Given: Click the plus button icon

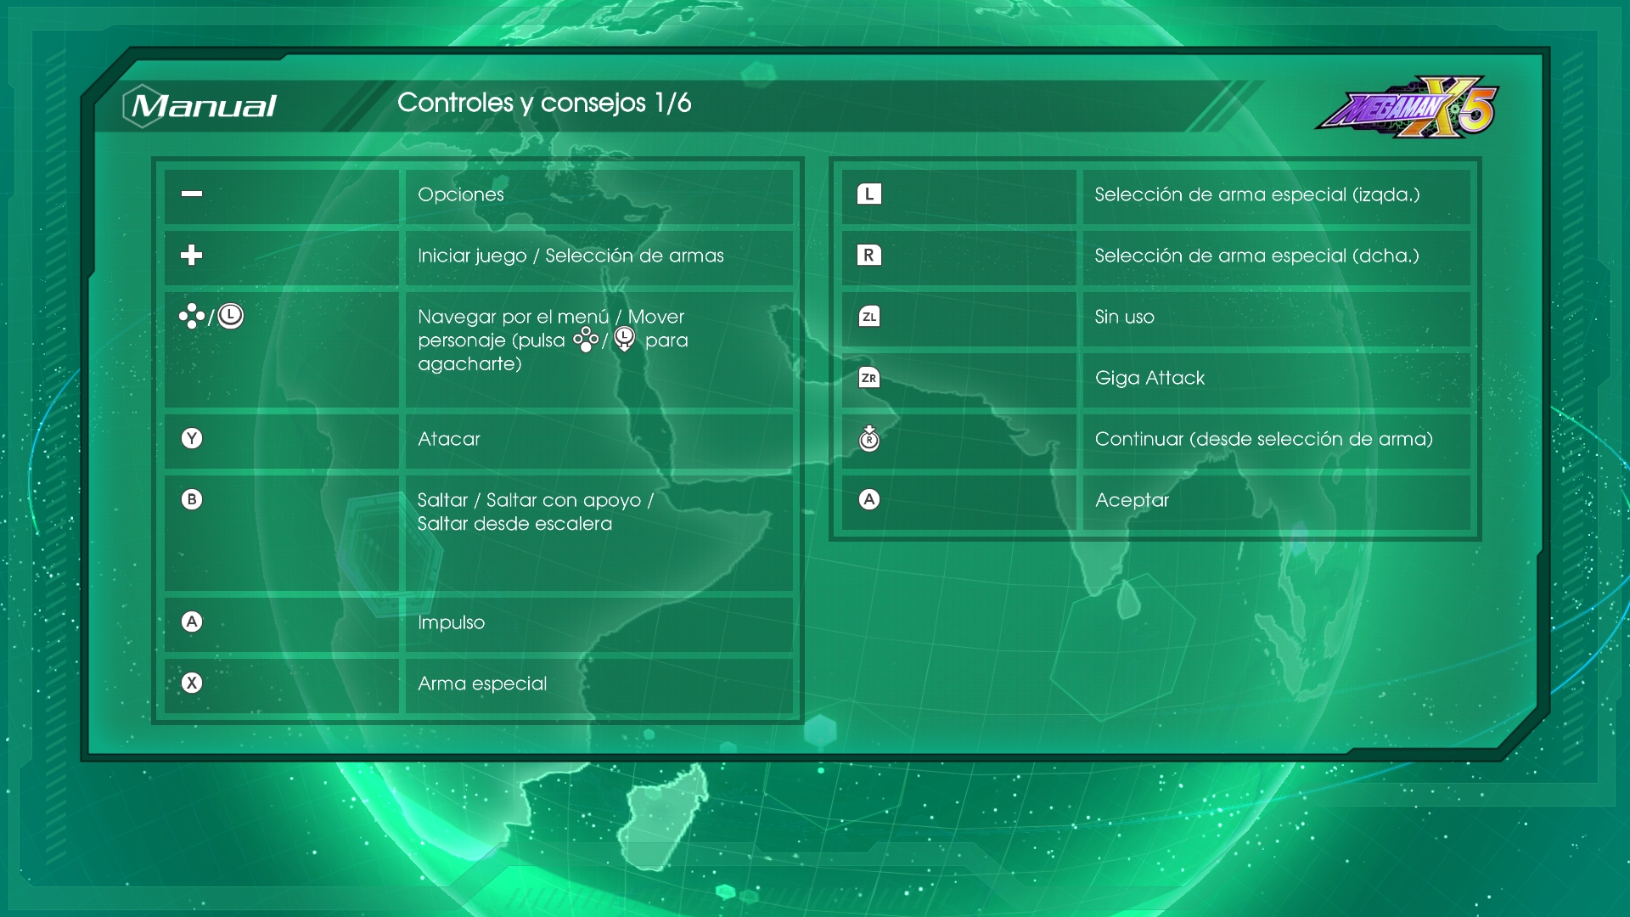Looking at the screenshot, I should [x=192, y=255].
